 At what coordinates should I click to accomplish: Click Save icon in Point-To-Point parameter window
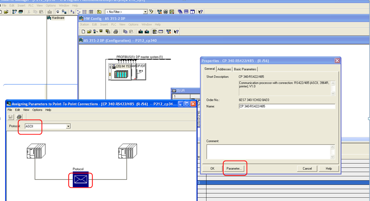coord(11,117)
